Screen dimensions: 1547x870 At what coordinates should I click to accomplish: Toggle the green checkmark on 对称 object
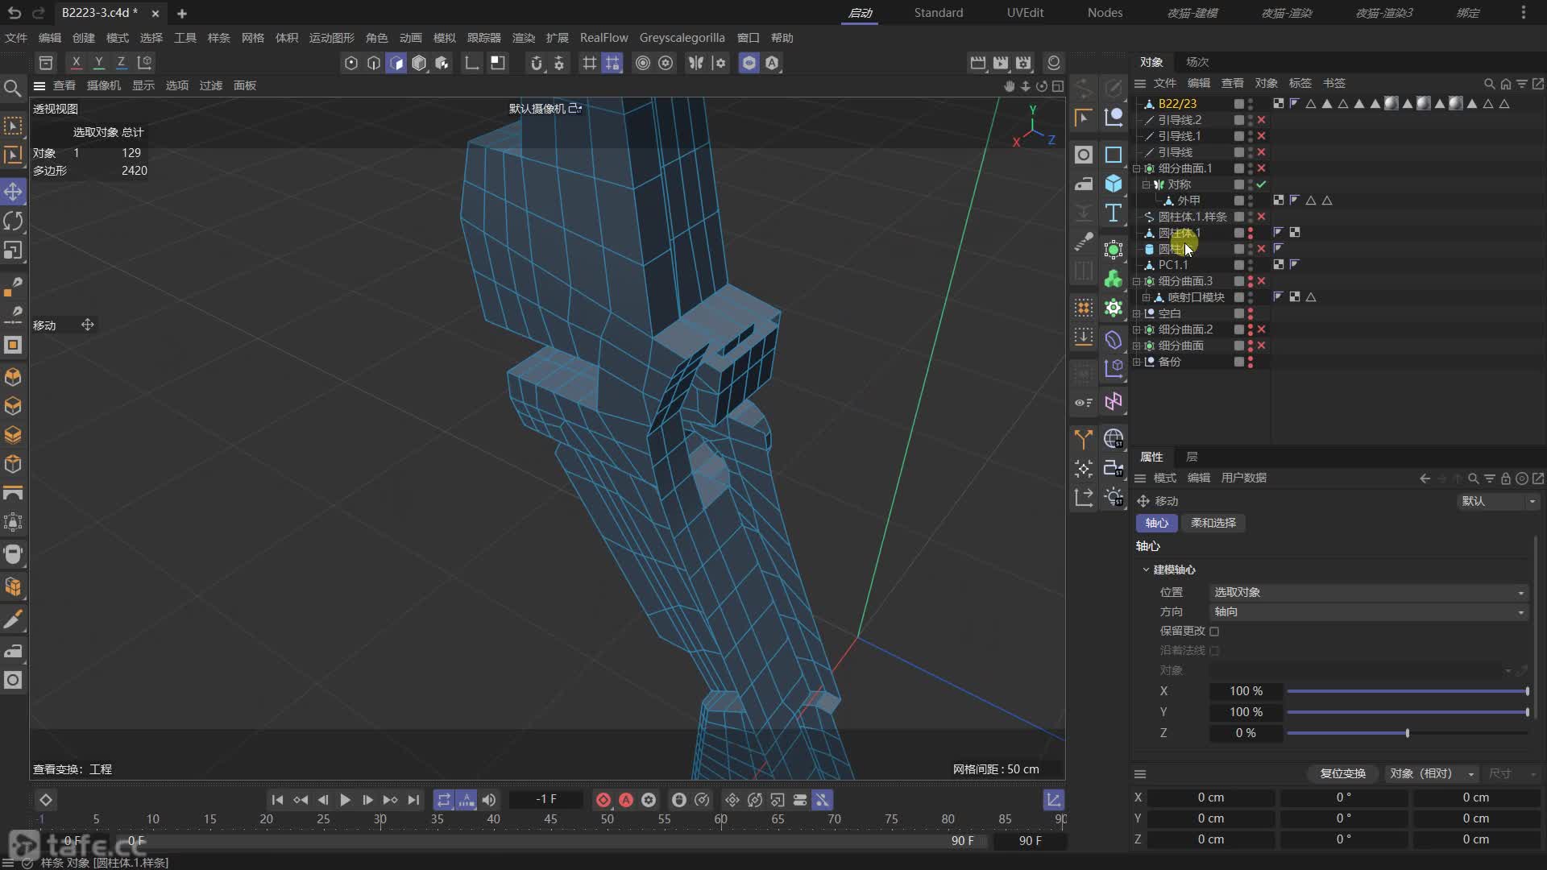pyautogui.click(x=1262, y=184)
